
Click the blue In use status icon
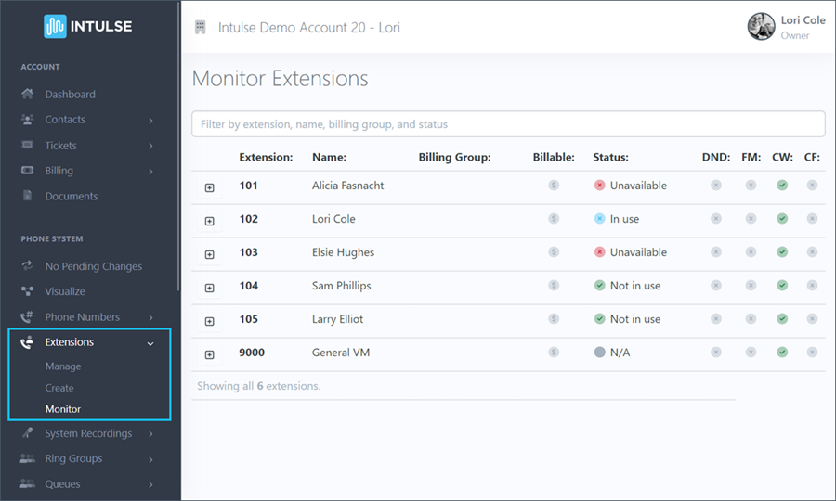click(x=600, y=218)
